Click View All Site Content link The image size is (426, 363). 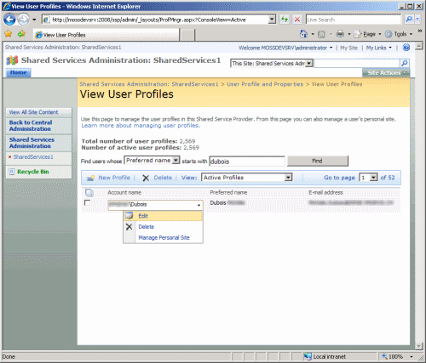pyautogui.click(x=33, y=112)
